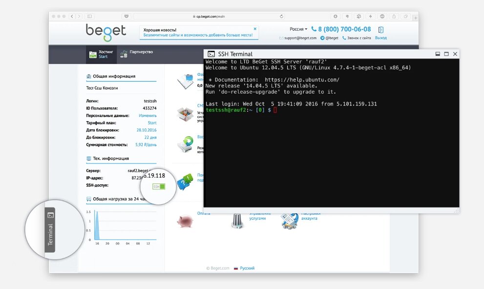The height and width of the screenshot is (289, 484).
Task: Click the beget logo
Action: (x=106, y=32)
